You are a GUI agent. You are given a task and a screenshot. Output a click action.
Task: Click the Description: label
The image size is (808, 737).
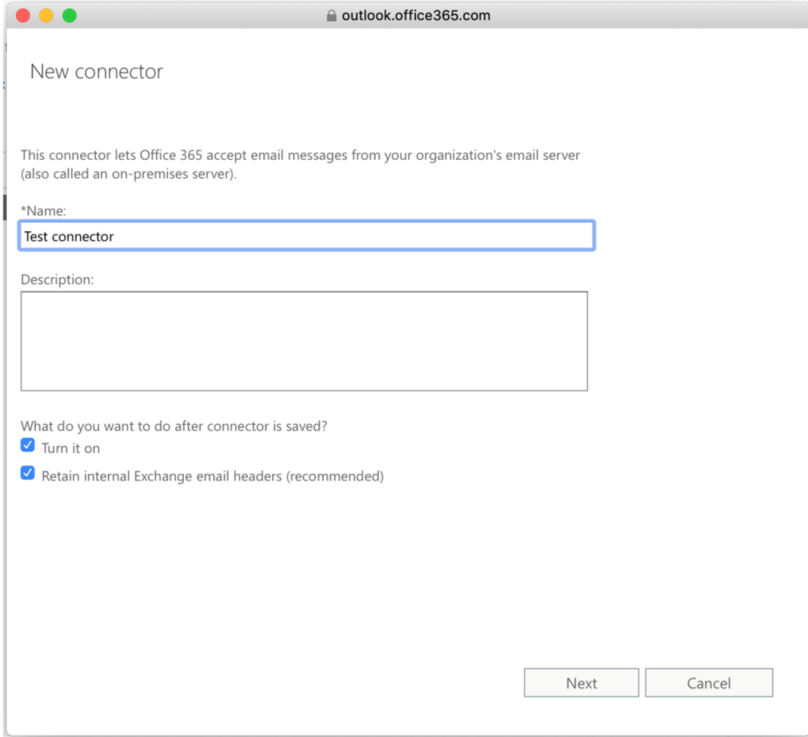(57, 280)
